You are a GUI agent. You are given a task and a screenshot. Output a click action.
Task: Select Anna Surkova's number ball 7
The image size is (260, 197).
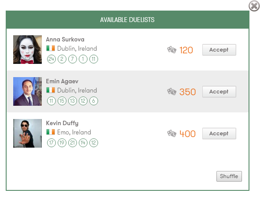point(73,59)
